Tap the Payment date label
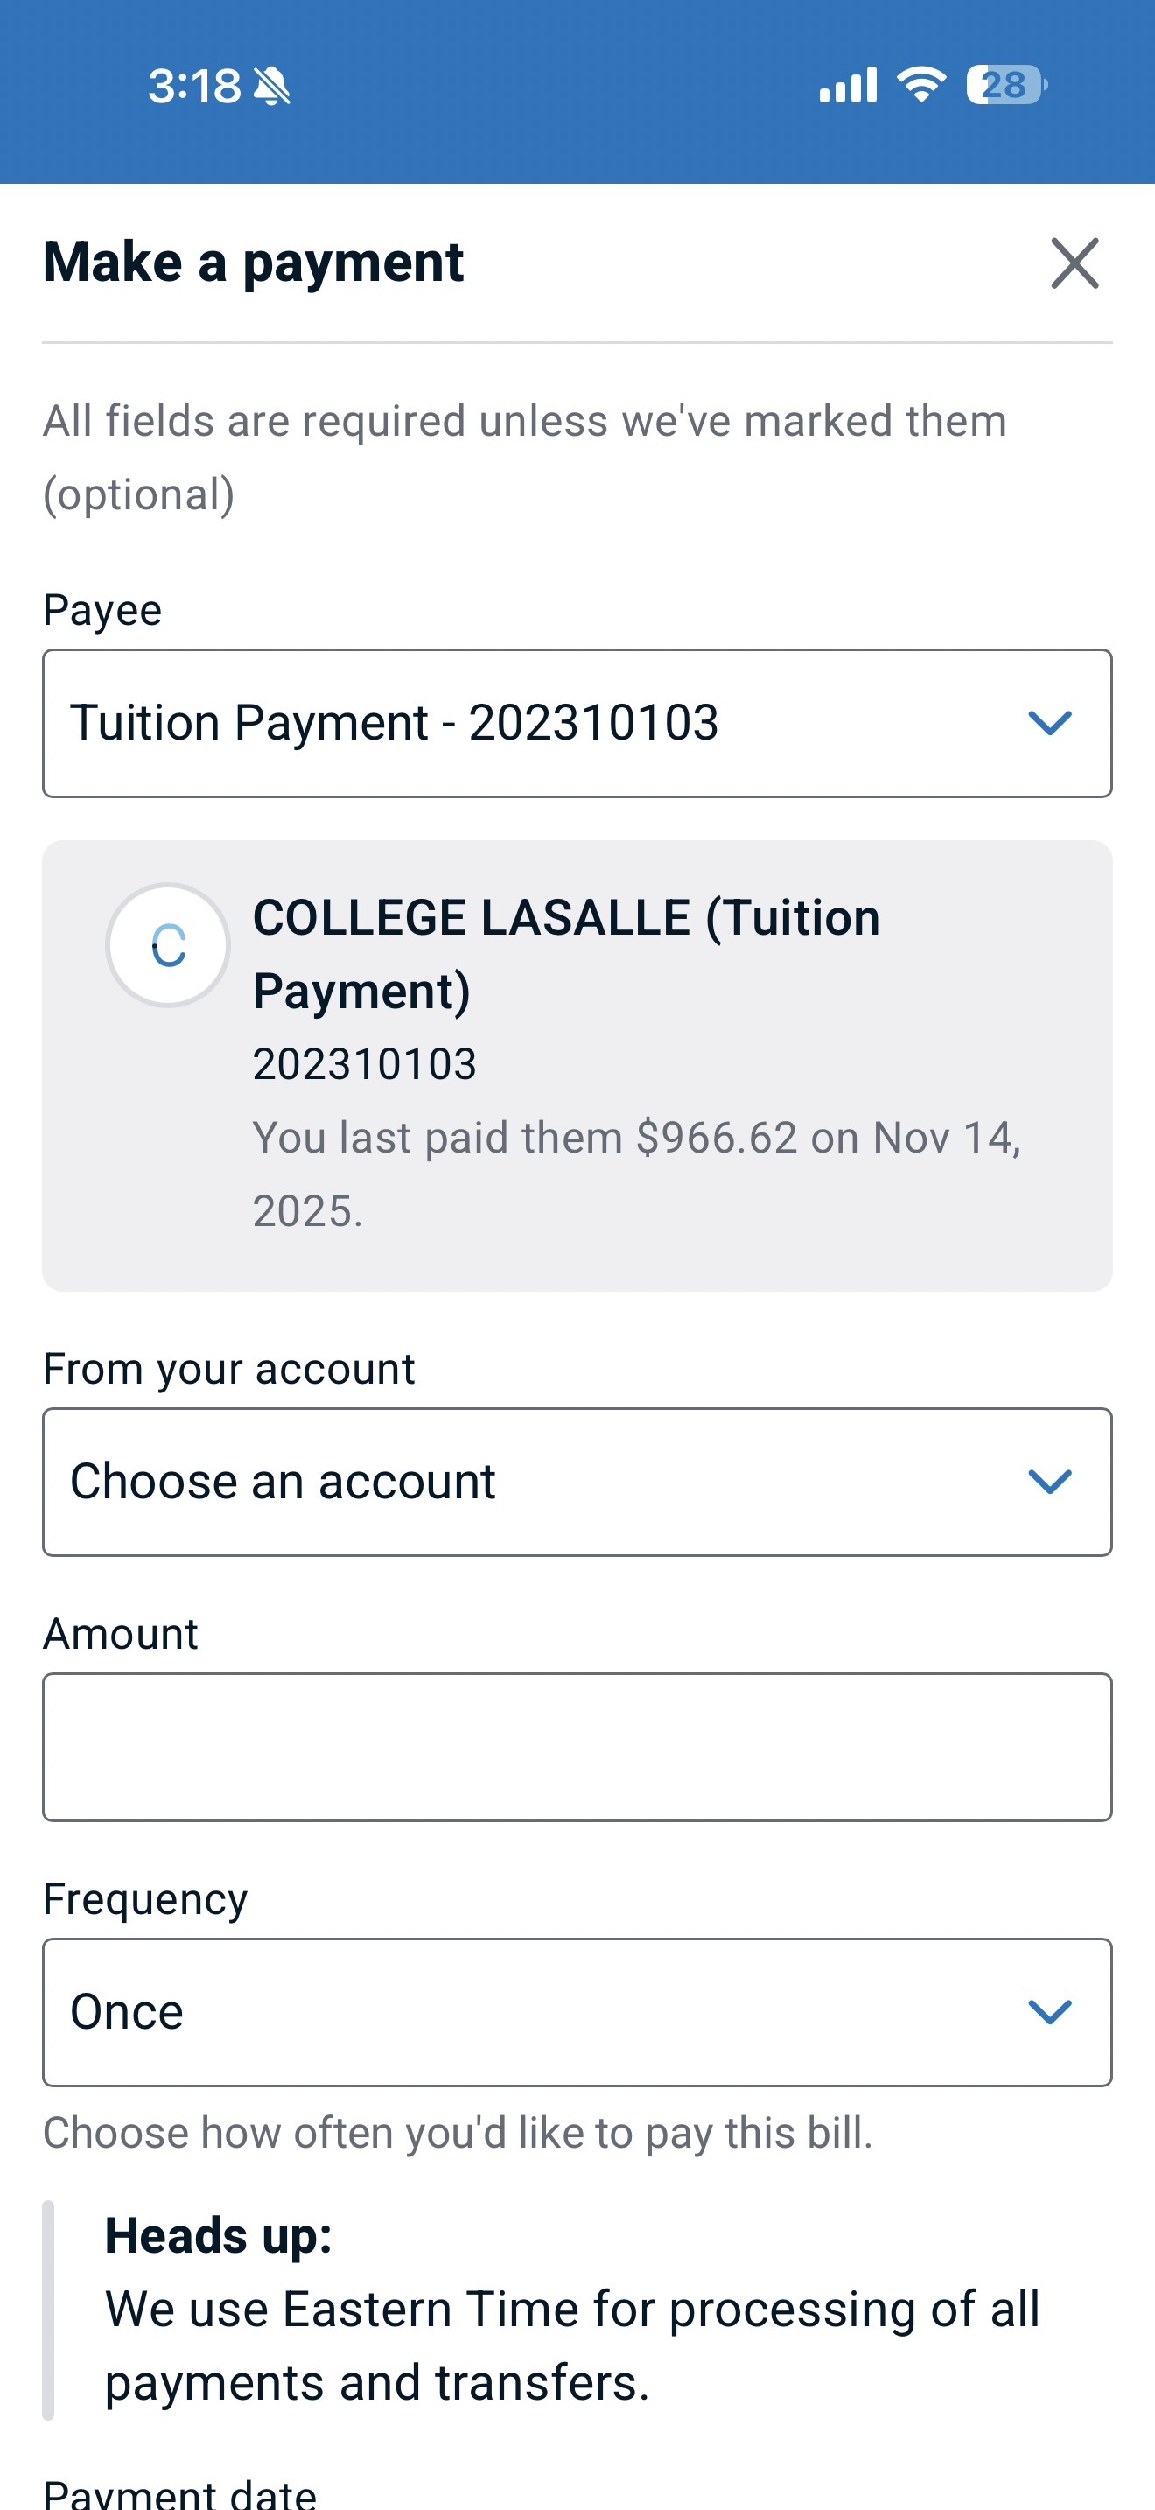 [x=180, y=2493]
